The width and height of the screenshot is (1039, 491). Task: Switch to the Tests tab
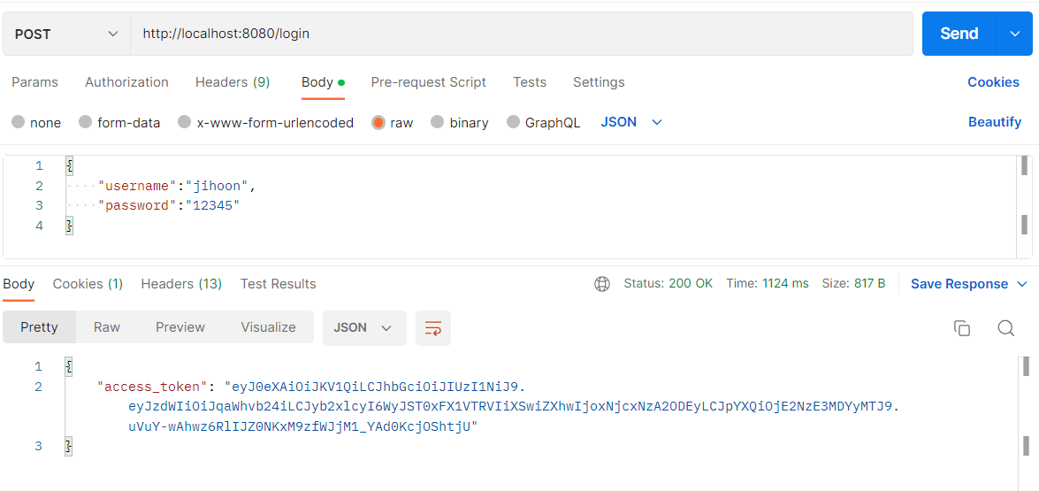tap(530, 82)
